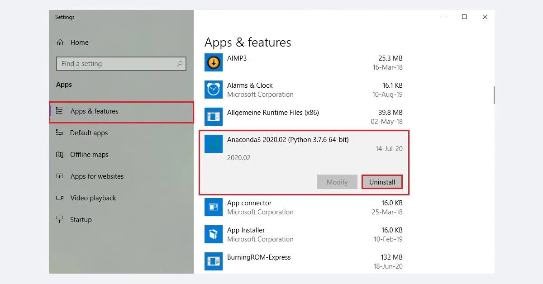Viewport: 543px width, 284px height.
Task: Select the Video playback sidebar icon
Action: (x=60, y=198)
